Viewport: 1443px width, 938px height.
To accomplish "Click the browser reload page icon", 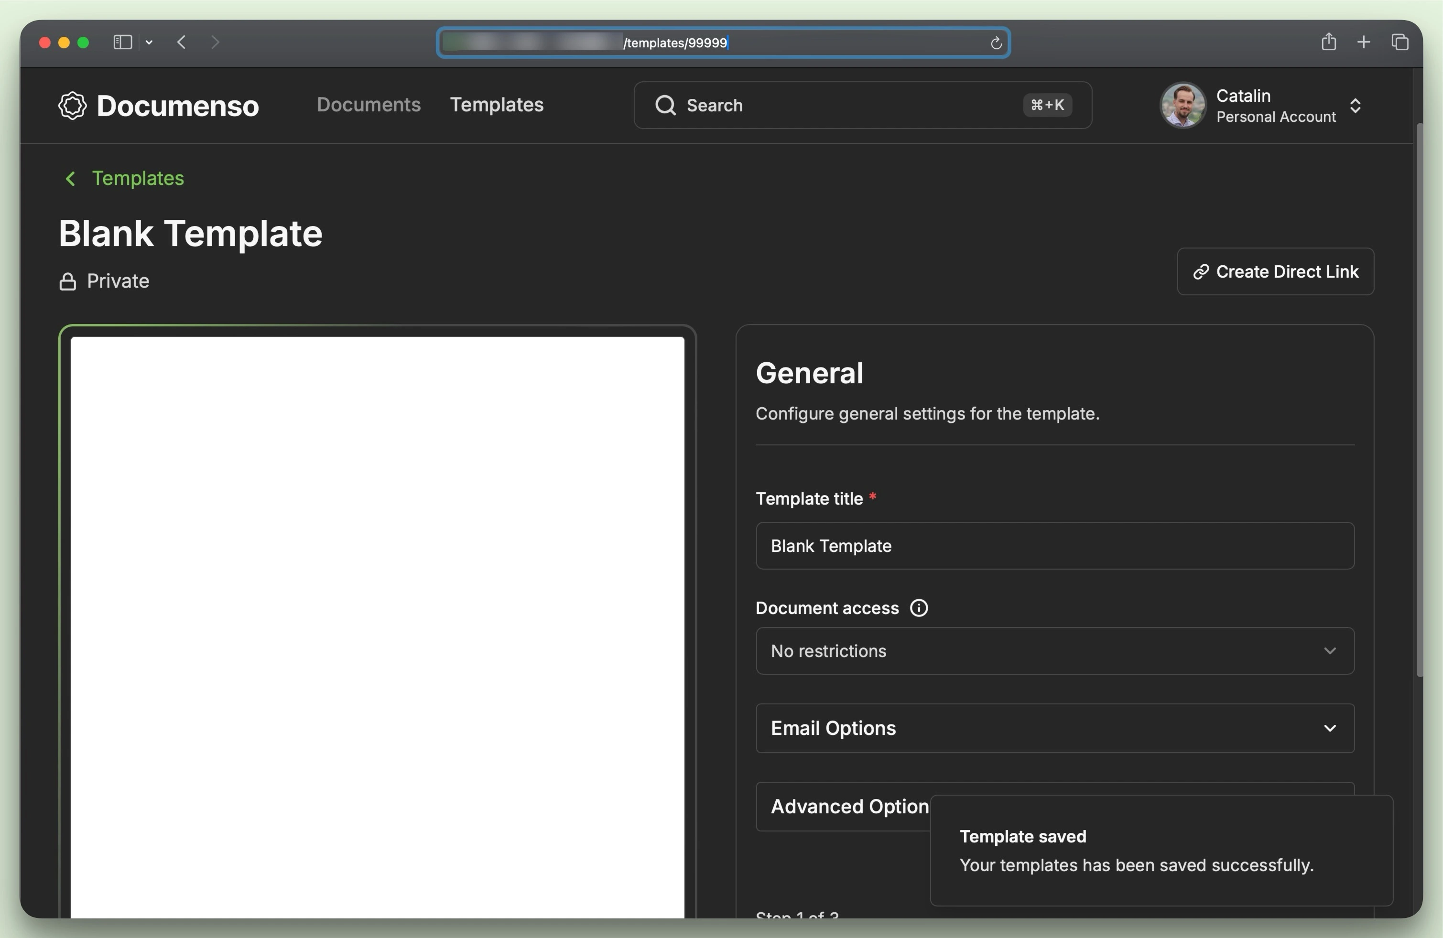I will click(996, 43).
